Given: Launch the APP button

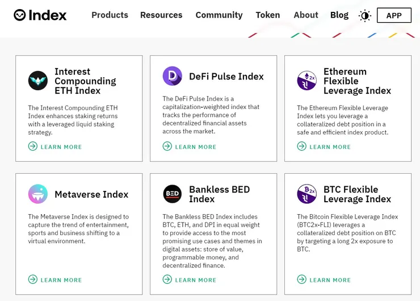Looking at the screenshot, I should point(394,16).
